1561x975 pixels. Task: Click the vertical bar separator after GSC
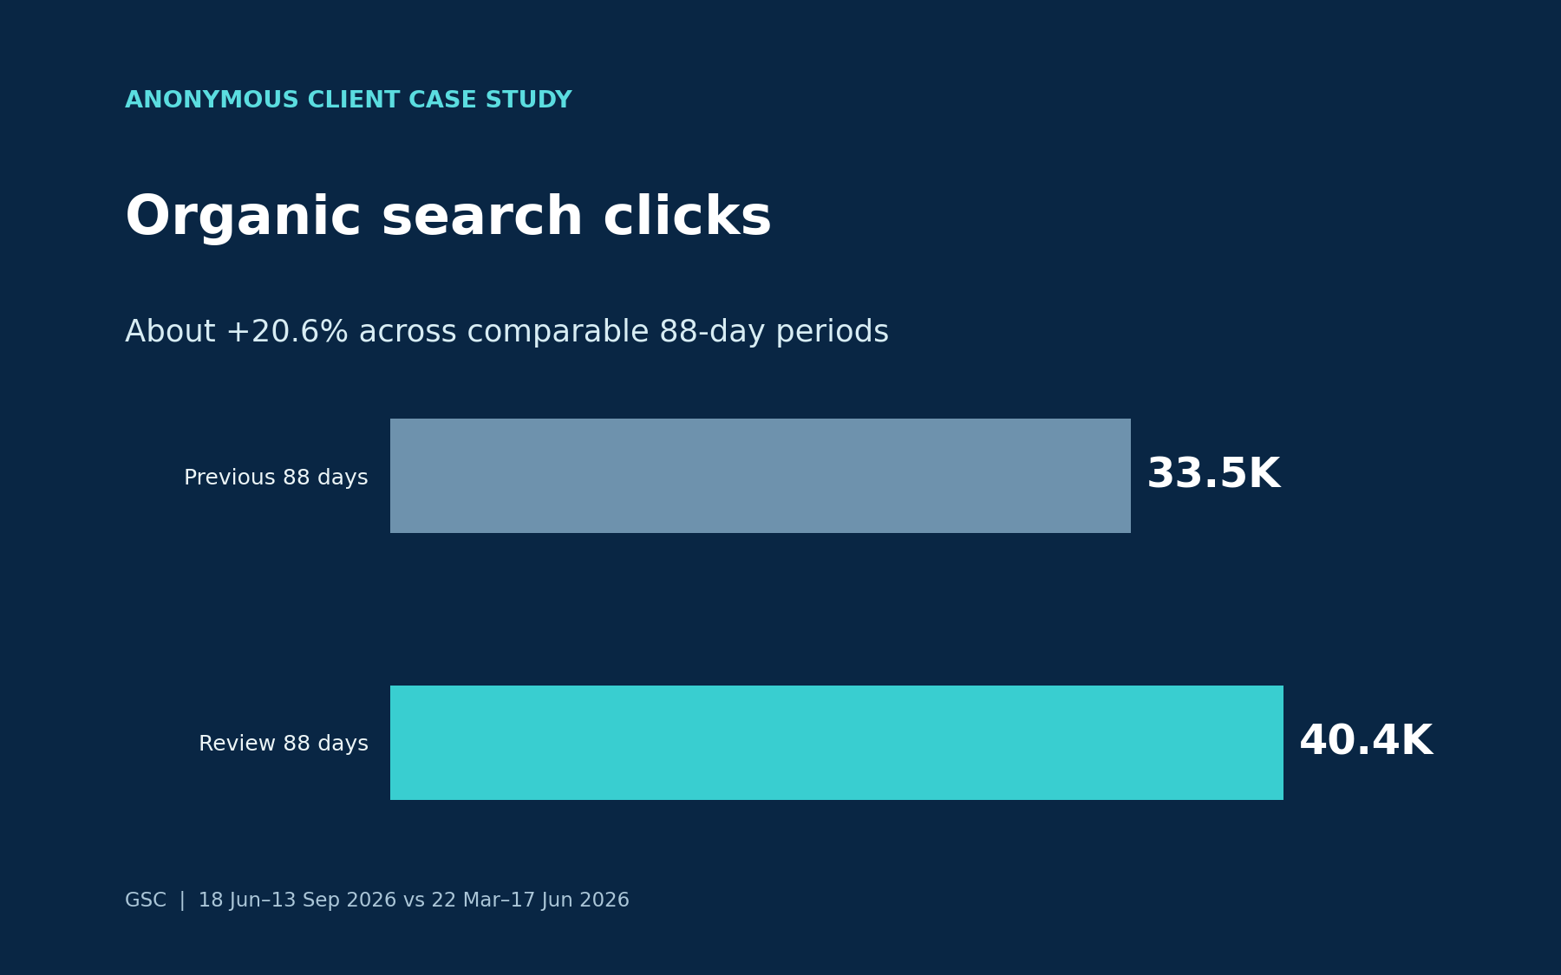pos(182,900)
